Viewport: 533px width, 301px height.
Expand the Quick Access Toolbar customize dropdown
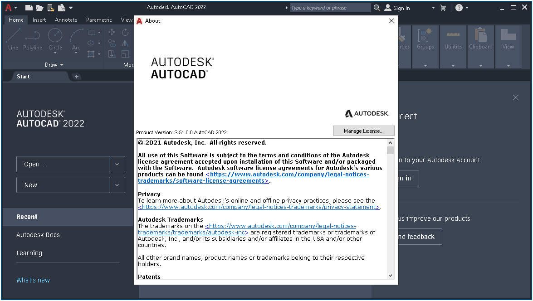click(71, 7)
